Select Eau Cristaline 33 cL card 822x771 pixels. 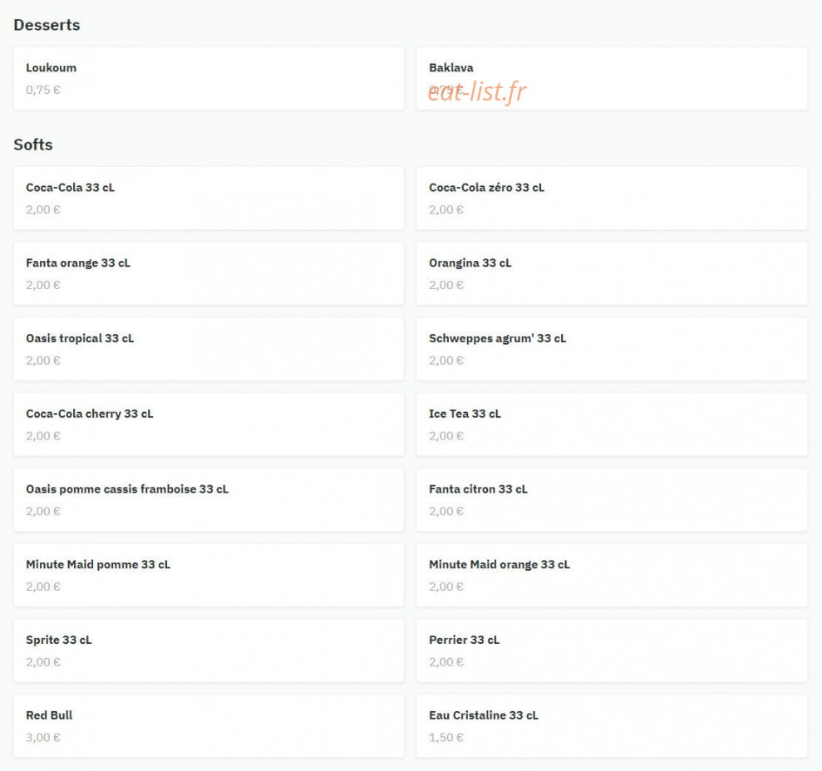pyautogui.click(x=612, y=726)
